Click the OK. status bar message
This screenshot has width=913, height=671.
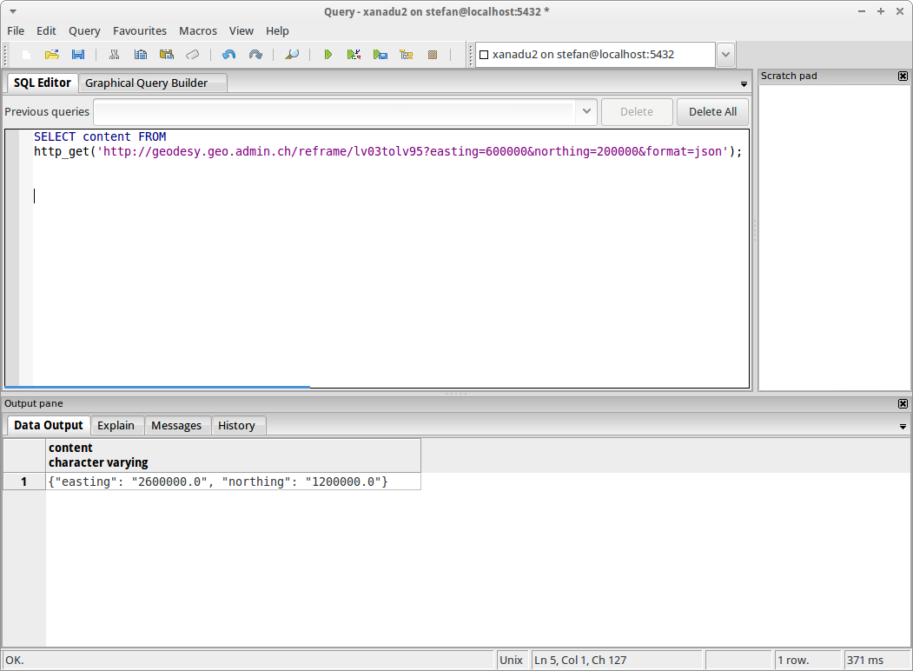click(248, 660)
